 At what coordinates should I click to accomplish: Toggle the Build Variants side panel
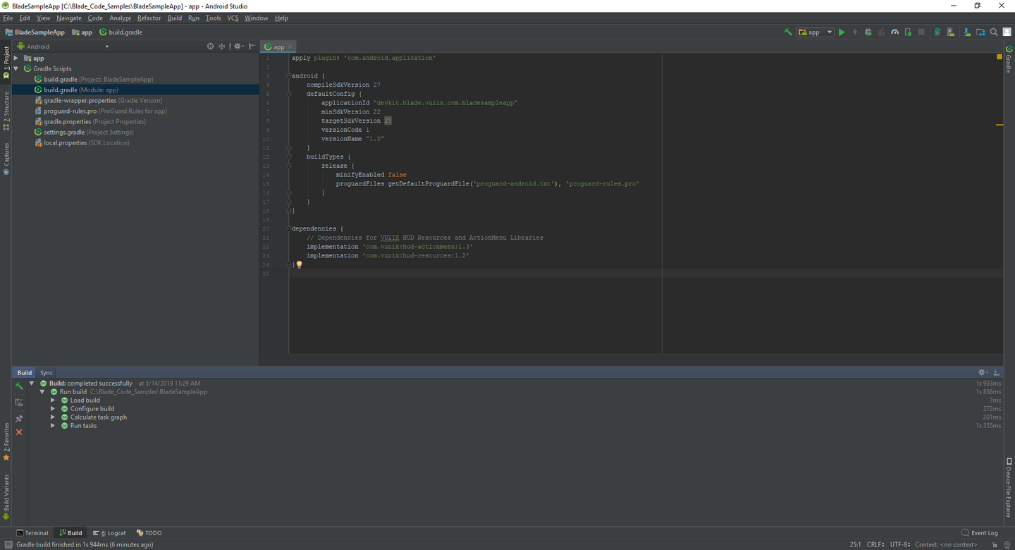coord(6,496)
